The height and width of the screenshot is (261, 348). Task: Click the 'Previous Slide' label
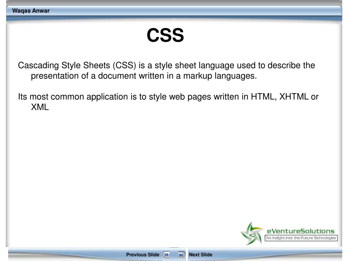tap(143, 255)
